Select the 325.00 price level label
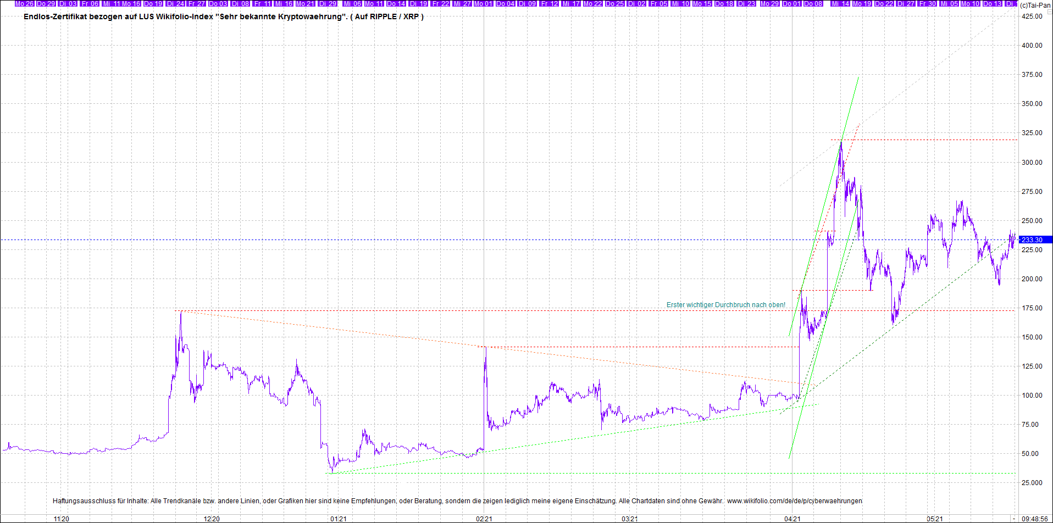The image size is (1053, 523). coord(1032,133)
